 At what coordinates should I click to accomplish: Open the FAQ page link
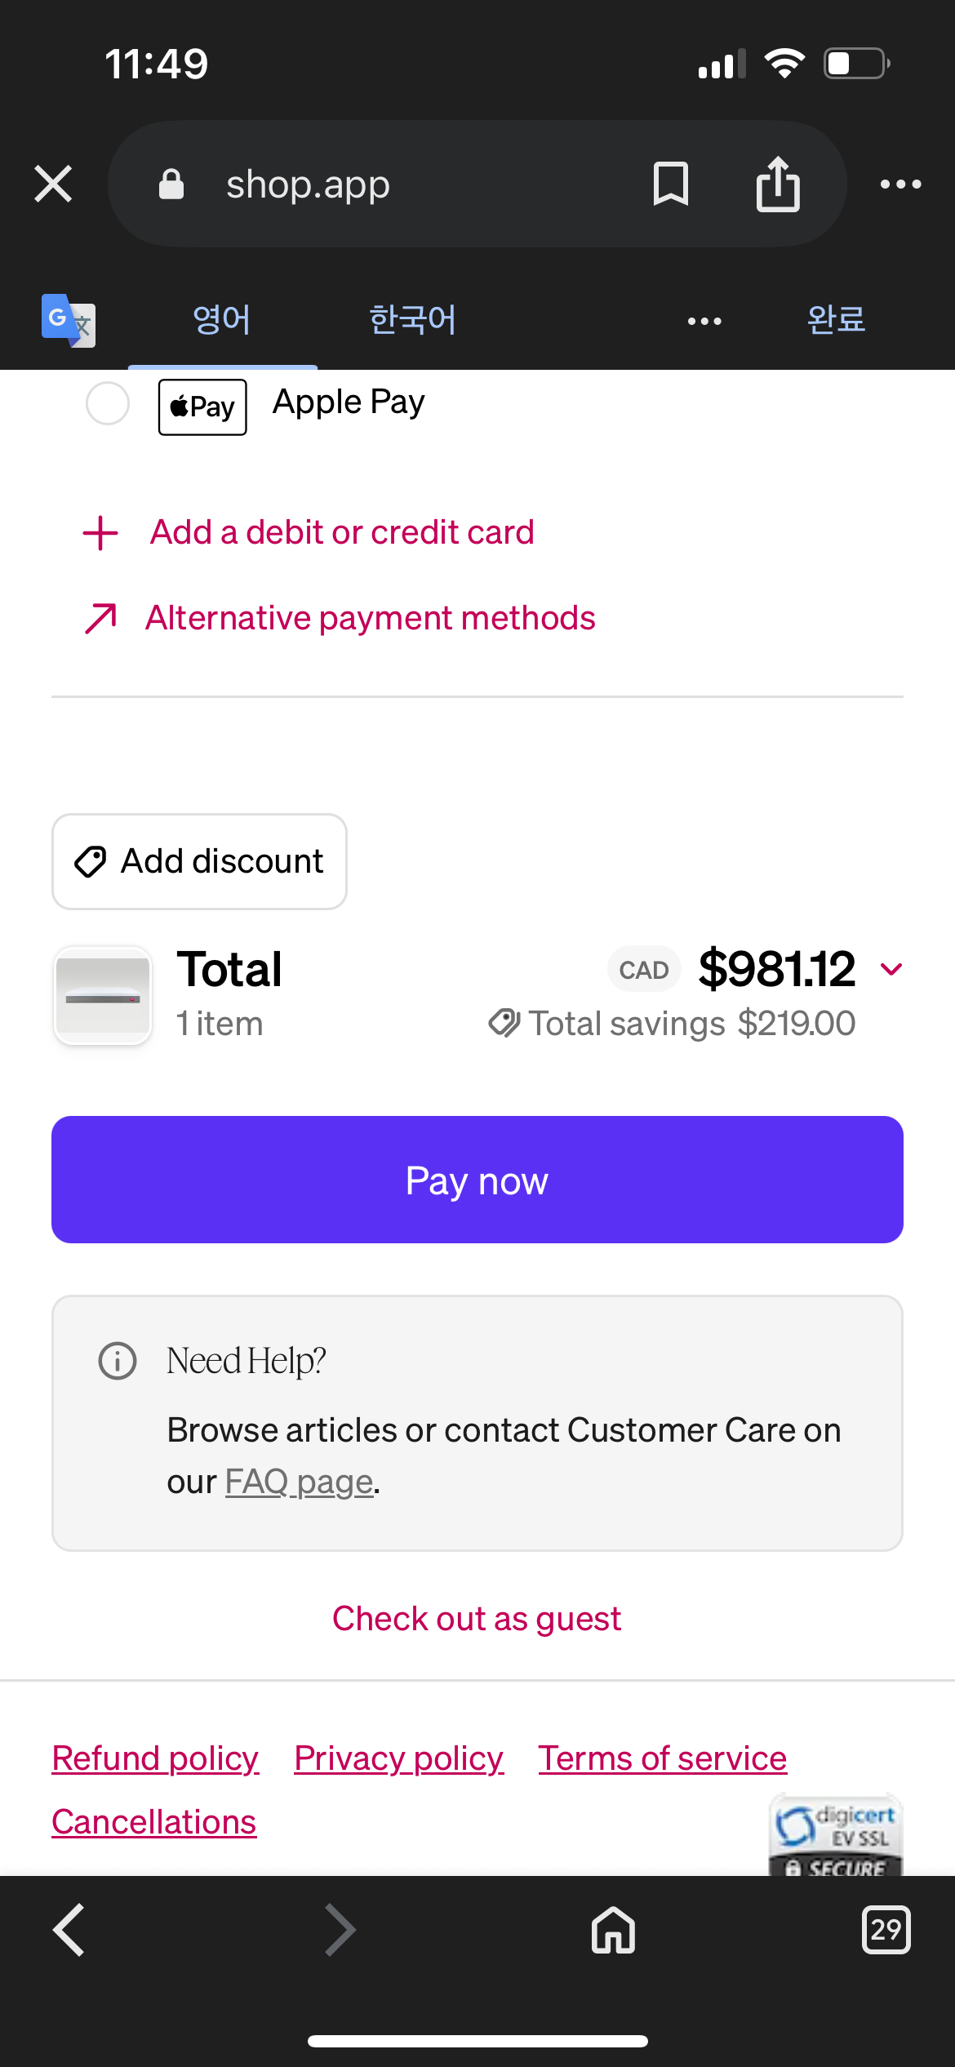(x=299, y=1482)
